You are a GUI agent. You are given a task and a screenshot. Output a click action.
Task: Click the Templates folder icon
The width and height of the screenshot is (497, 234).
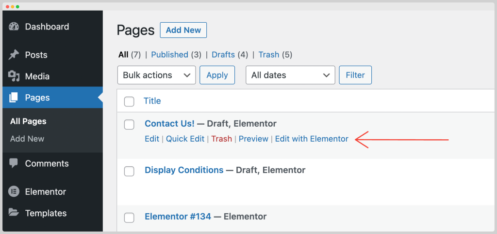pos(14,213)
